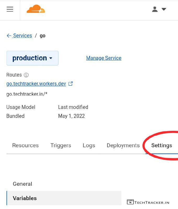Go to the Services breadcrumb link

point(23,36)
